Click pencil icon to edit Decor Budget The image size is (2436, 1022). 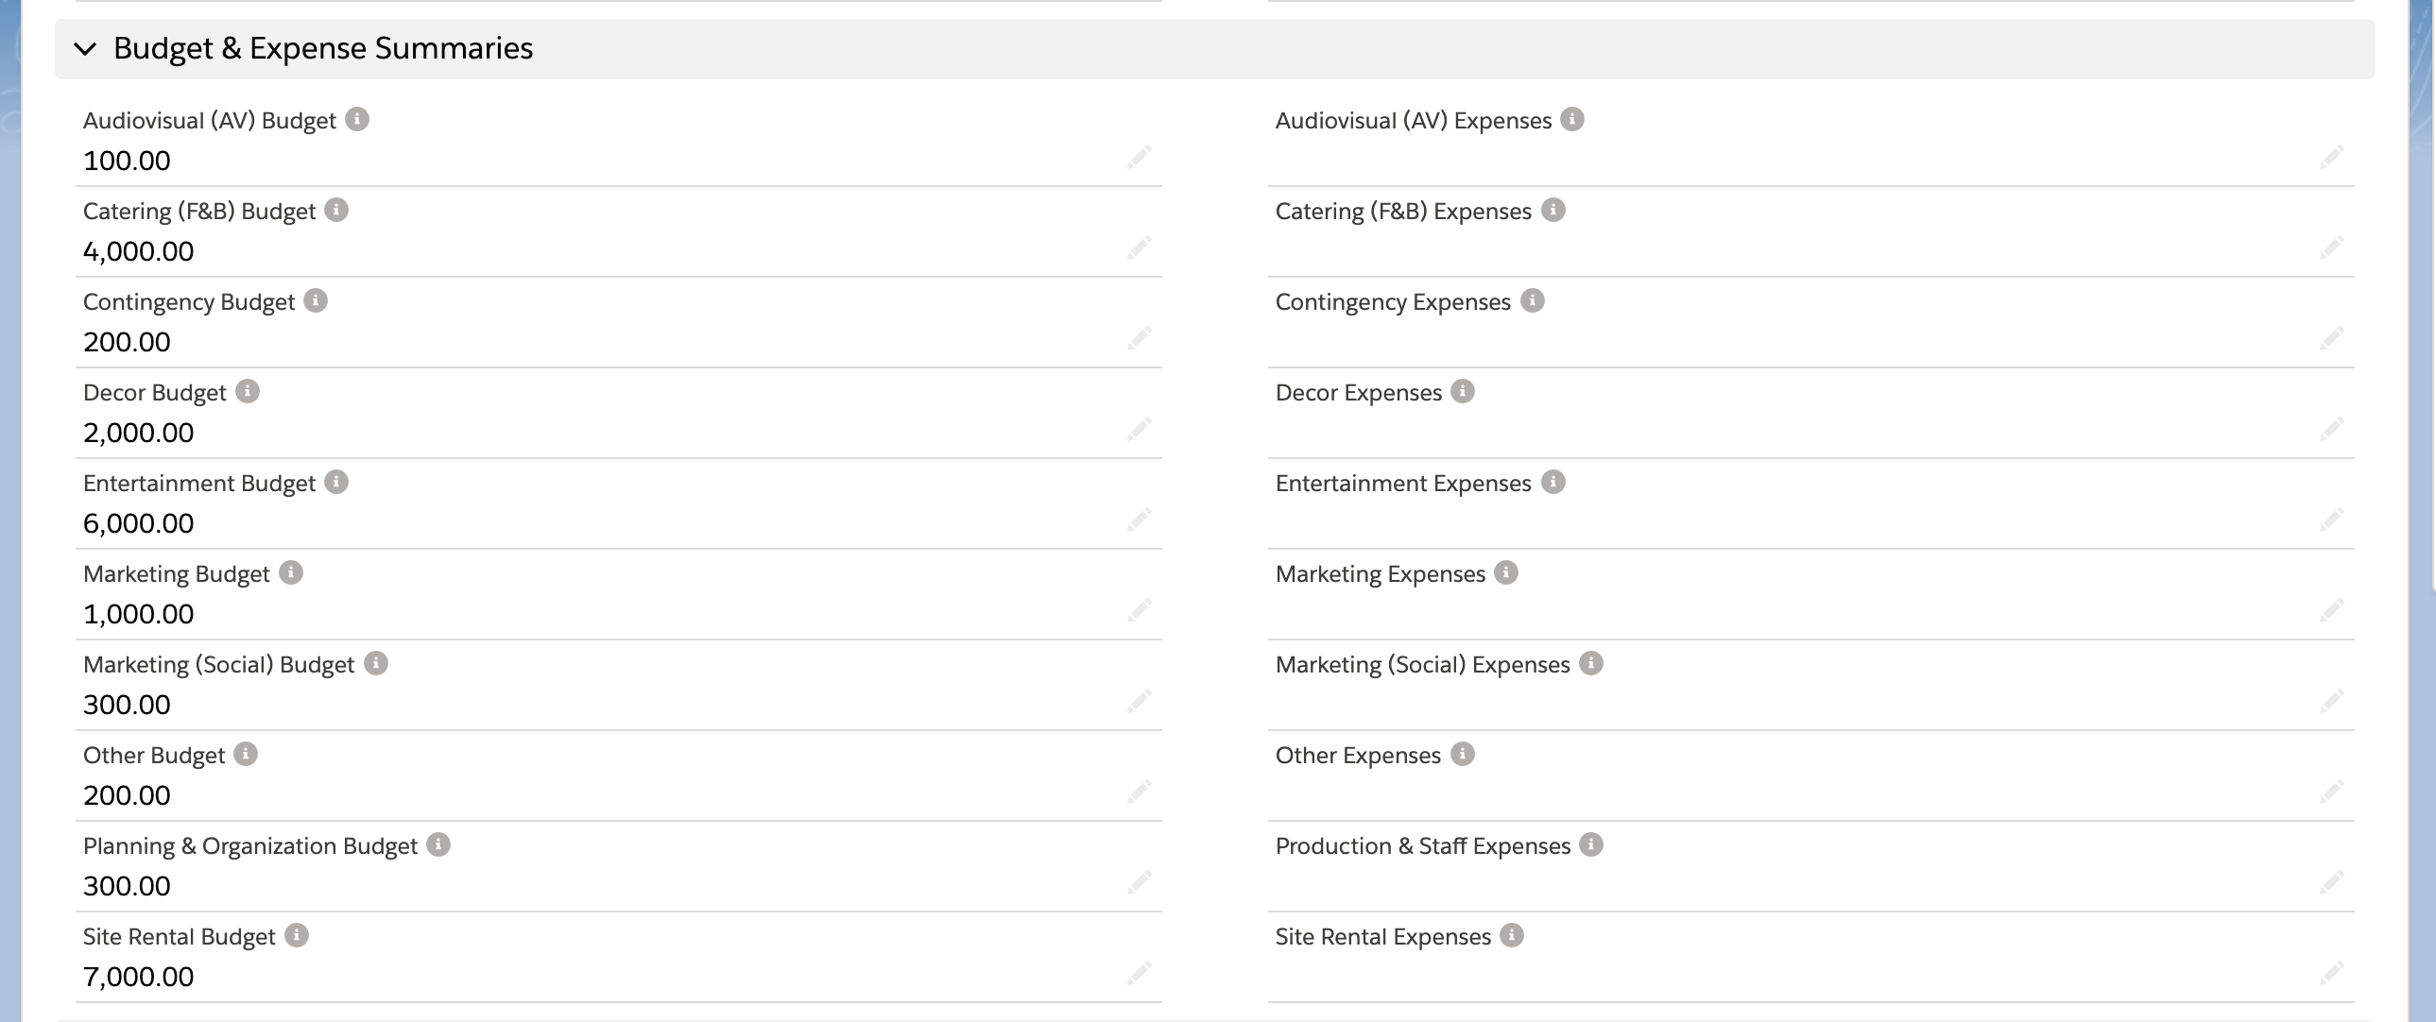tap(1139, 429)
